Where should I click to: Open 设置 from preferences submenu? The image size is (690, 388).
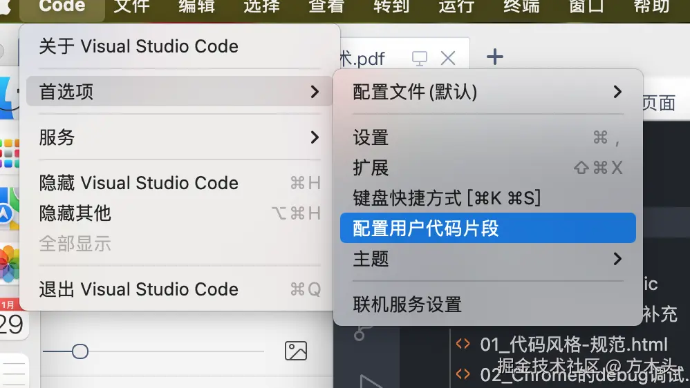(x=488, y=137)
